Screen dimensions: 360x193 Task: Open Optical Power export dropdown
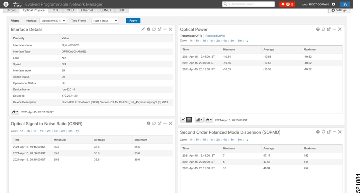[208, 120]
